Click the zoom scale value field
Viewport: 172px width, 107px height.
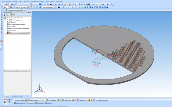point(66,4)
